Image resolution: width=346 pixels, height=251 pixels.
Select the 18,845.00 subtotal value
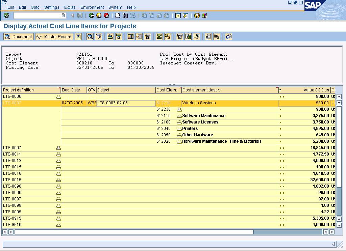(x=320, y=148)
